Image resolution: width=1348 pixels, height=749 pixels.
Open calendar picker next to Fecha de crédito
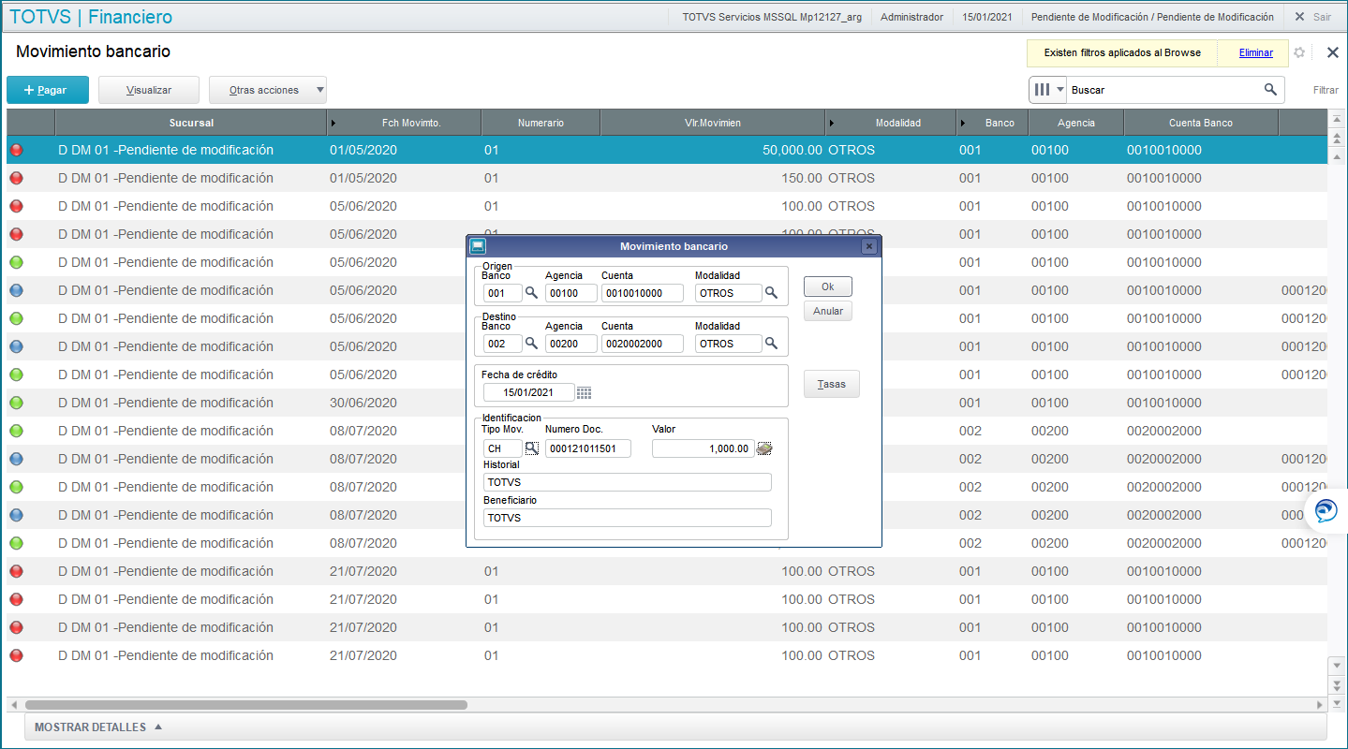pos(585,392)
